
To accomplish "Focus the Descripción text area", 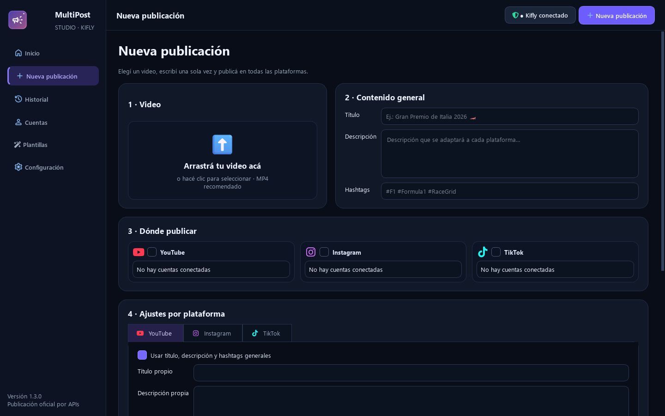I will click(510, 153).
